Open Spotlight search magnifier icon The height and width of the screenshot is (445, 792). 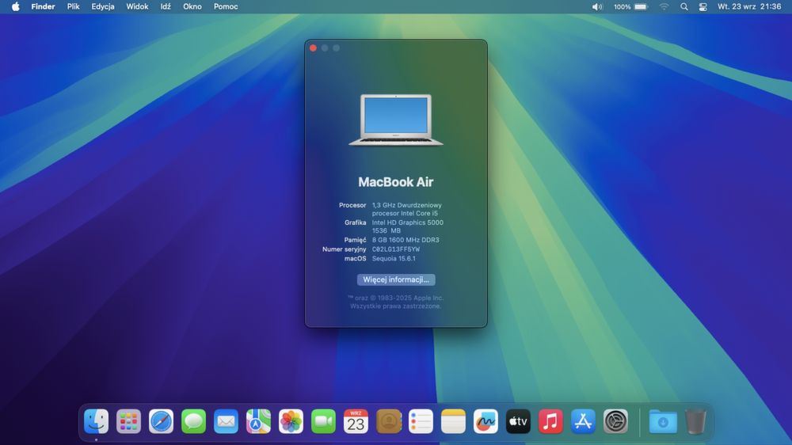[x=684, y=6]
